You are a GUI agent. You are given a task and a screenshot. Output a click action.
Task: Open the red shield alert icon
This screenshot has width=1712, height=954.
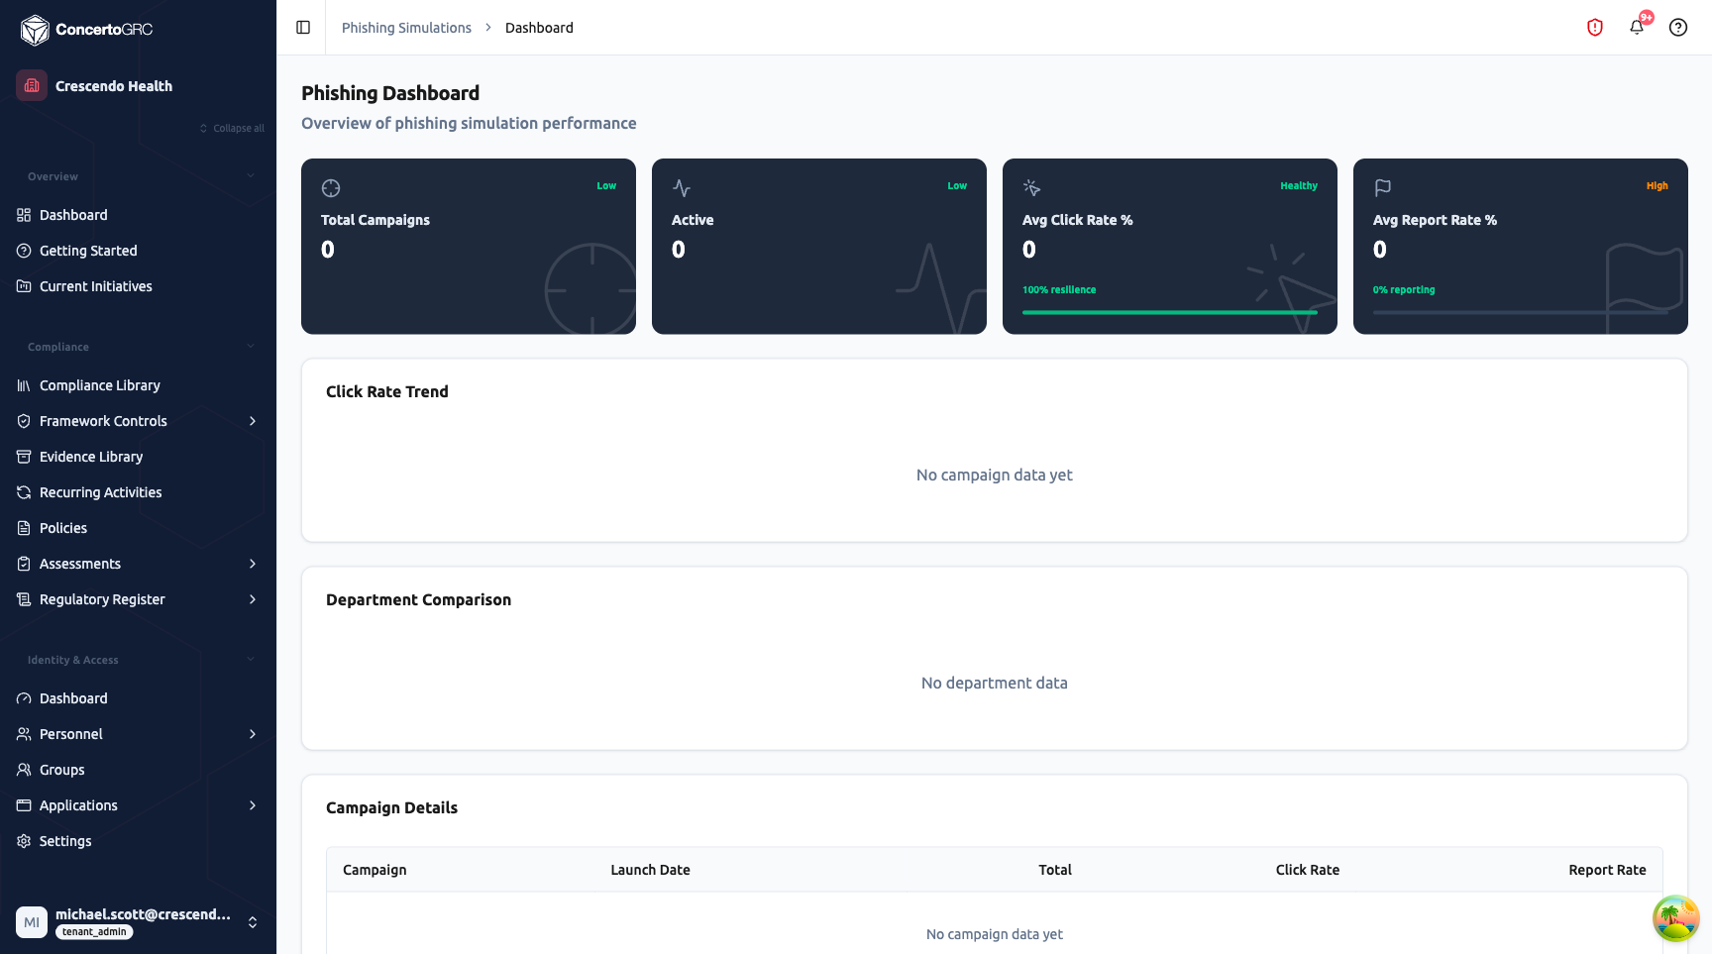click(1595, 28)
